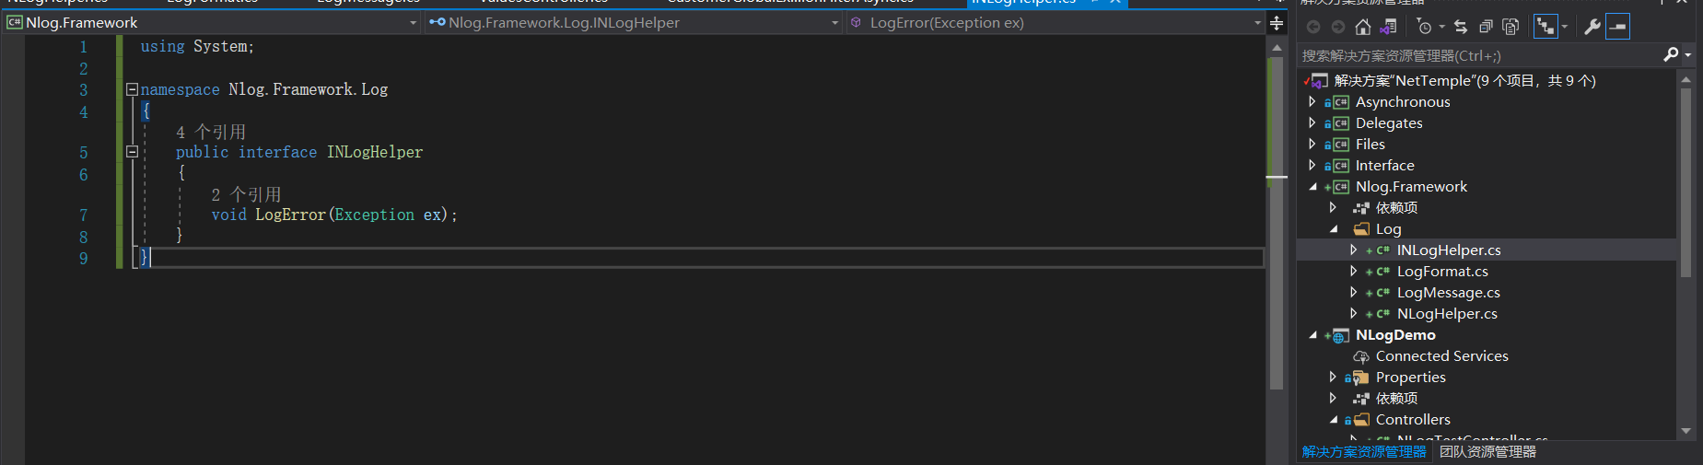This screenshot has height=465, width=1703.
Task: Expand the Files project node
Action: click(x=1312, y=144)
